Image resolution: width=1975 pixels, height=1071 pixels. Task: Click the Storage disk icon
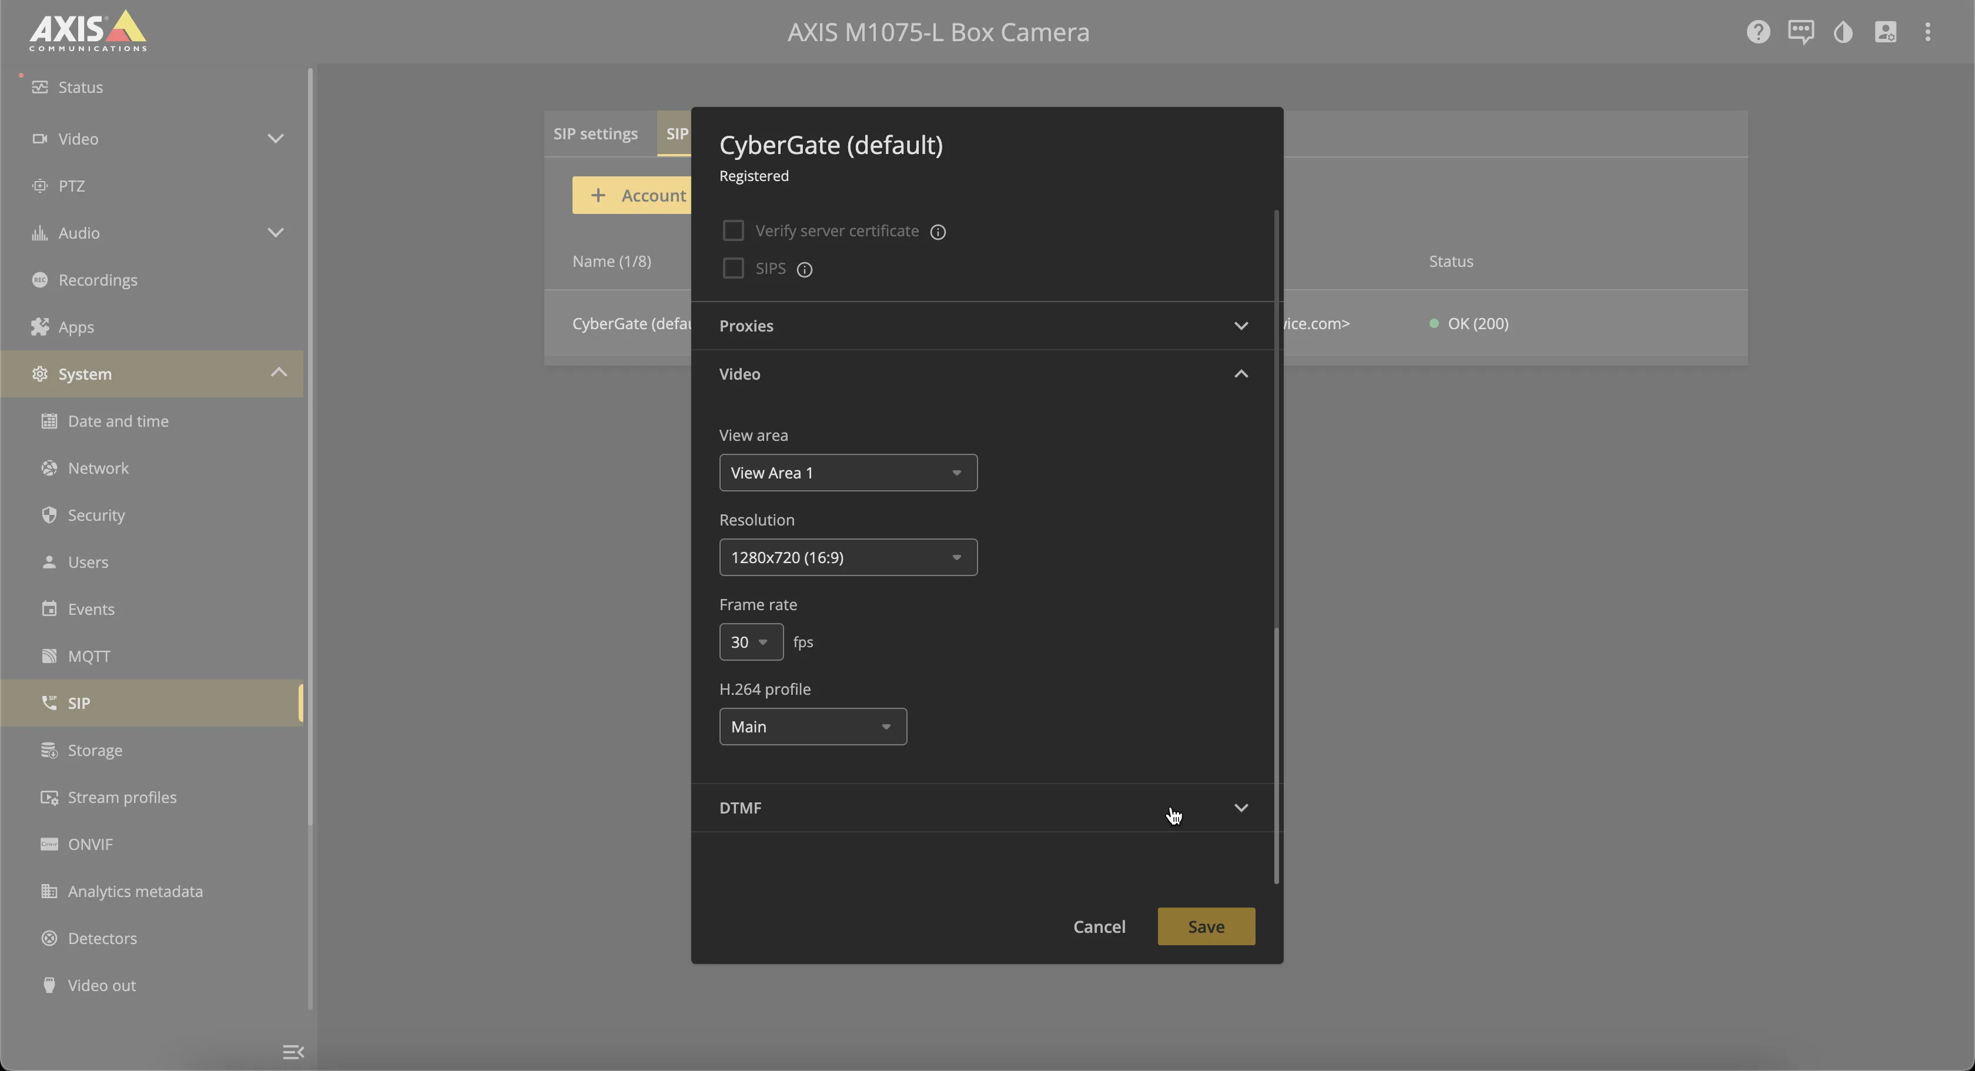[49, 750]
